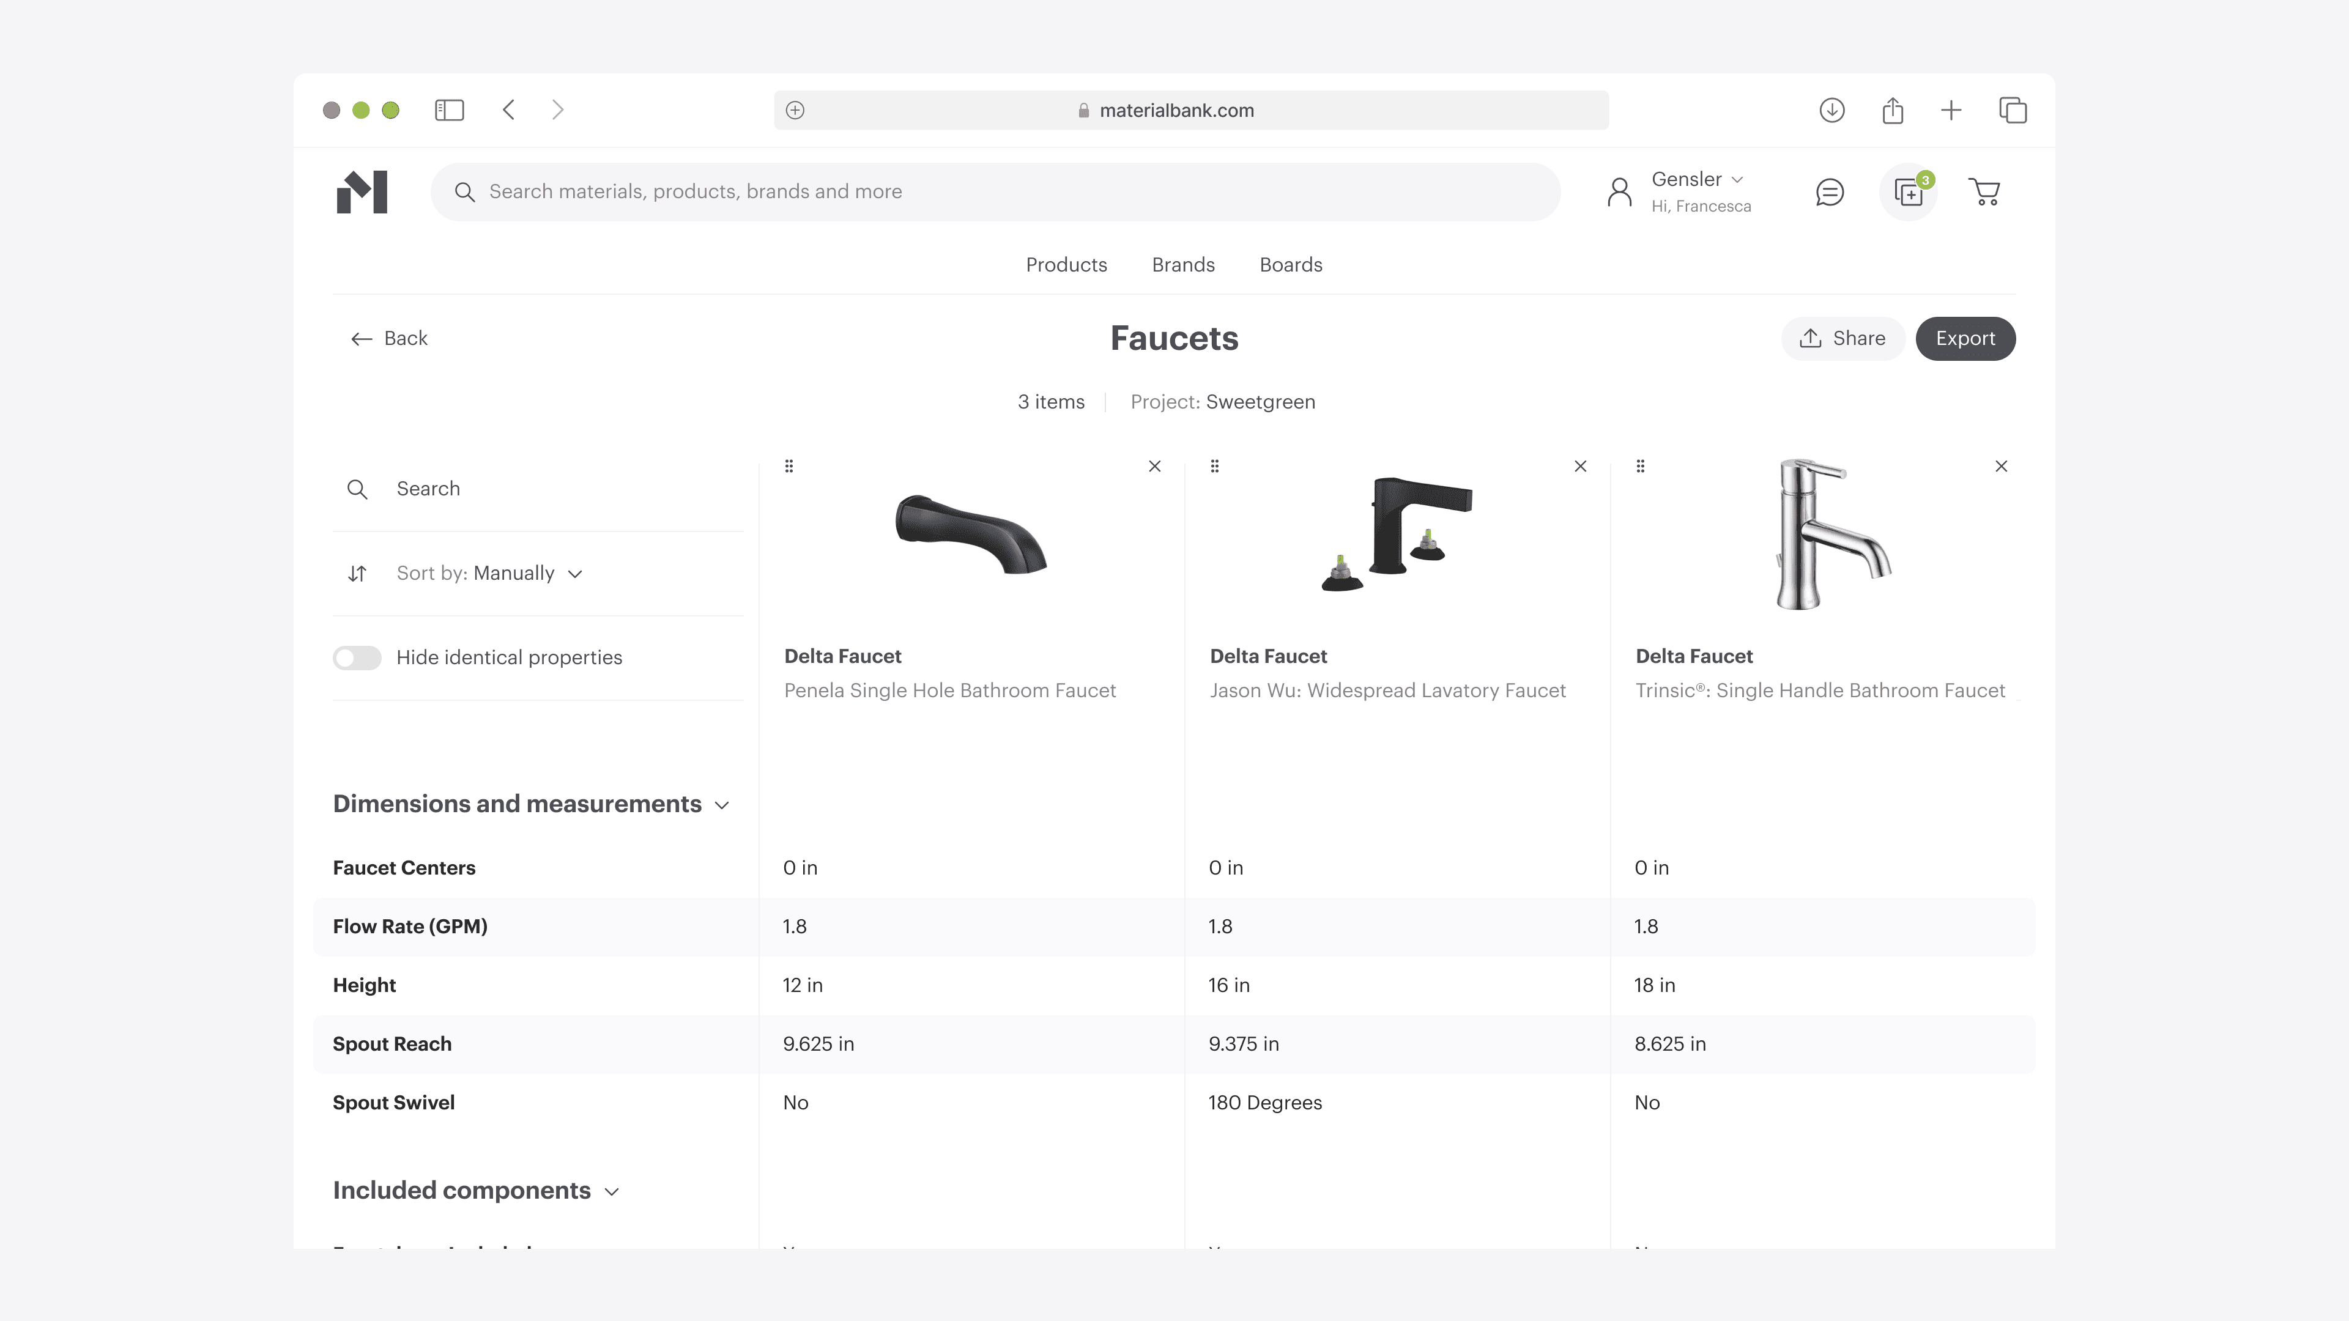Click the privacy report icon in address bar

click(x=795, y=110)
